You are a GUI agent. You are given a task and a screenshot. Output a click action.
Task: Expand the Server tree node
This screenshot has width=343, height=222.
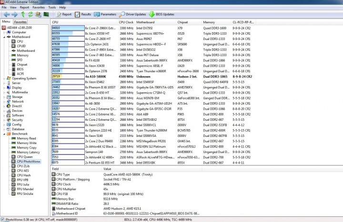pyautogui.click(x=4, y=83)
